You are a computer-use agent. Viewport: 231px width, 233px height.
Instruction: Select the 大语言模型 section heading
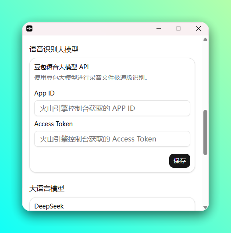[47, 189]
